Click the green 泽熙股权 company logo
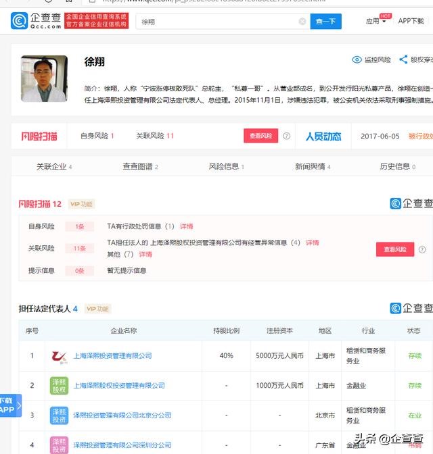The width and height of the screenshot is (433, 454). 59,385
